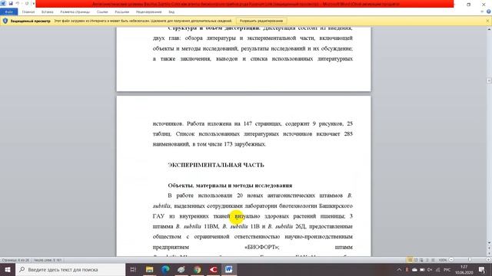
Task: Click the page count status bar entry
Action: (x=15, y=260)
